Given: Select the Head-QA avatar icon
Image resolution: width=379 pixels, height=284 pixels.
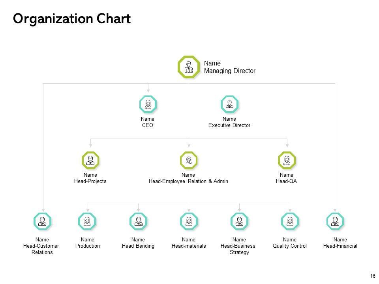Looking at the screenshot, I should coord(287,160).
